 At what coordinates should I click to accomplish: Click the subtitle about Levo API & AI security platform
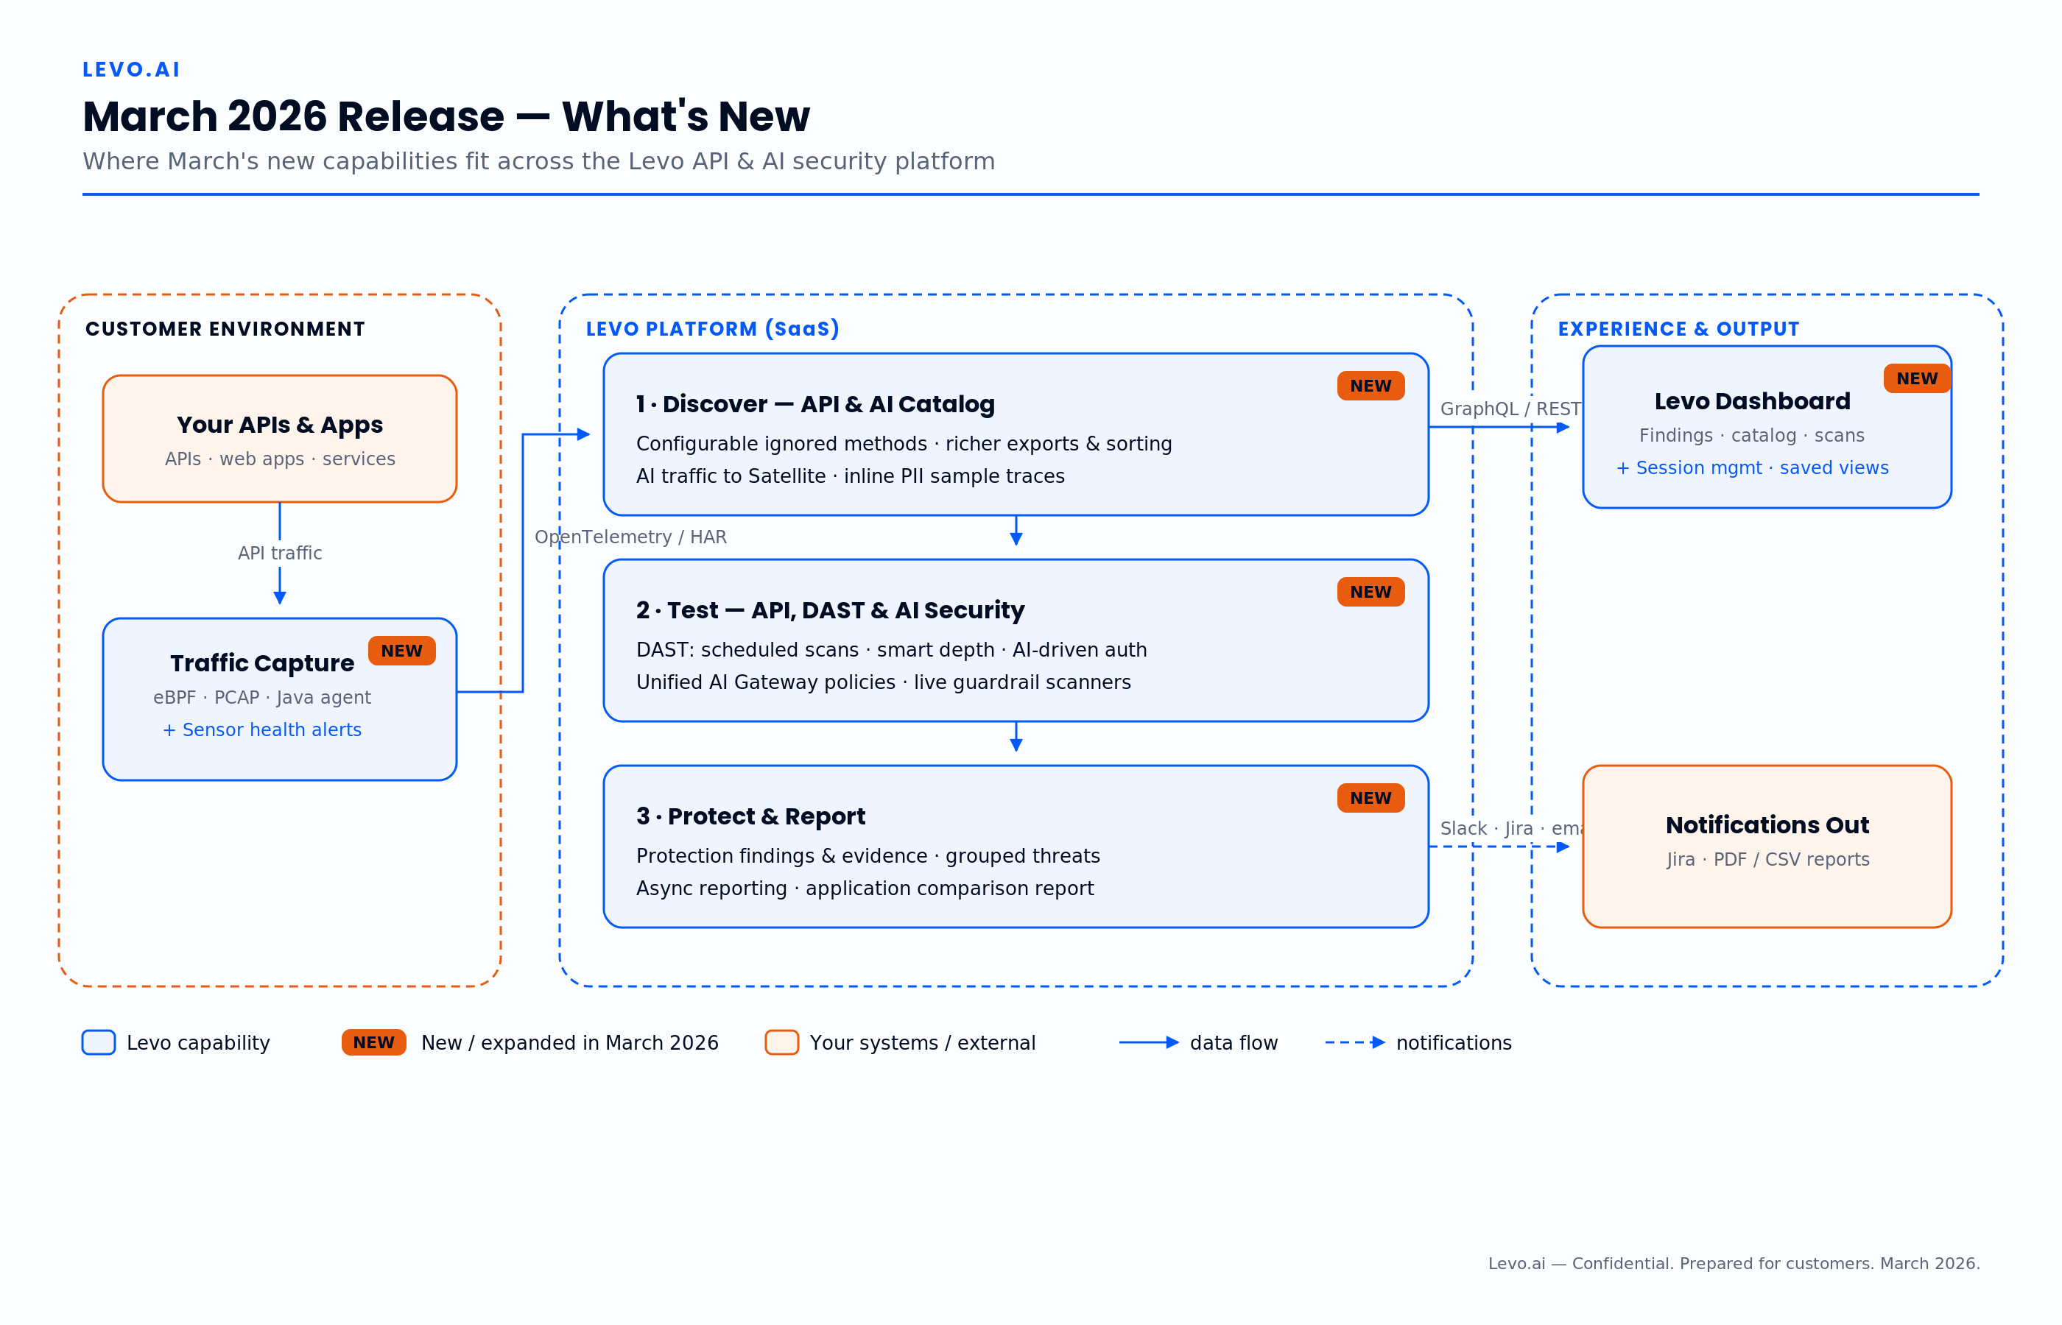click(539, 162)
